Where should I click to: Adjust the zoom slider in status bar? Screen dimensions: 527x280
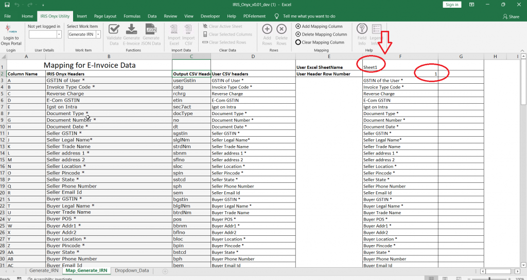click(x=489, y=278)
